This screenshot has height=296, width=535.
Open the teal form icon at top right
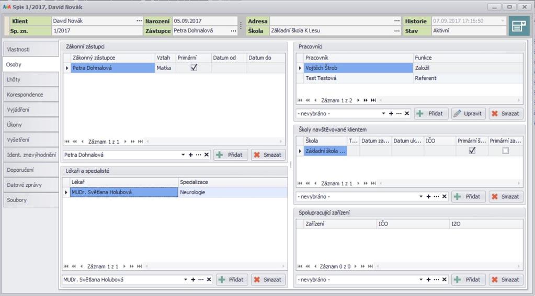519,26
